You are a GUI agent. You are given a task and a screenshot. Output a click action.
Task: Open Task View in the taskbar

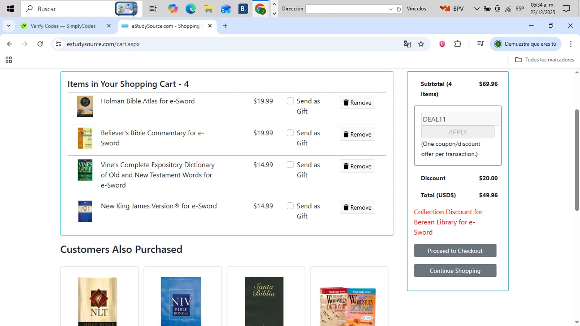(x=153, y=9)
